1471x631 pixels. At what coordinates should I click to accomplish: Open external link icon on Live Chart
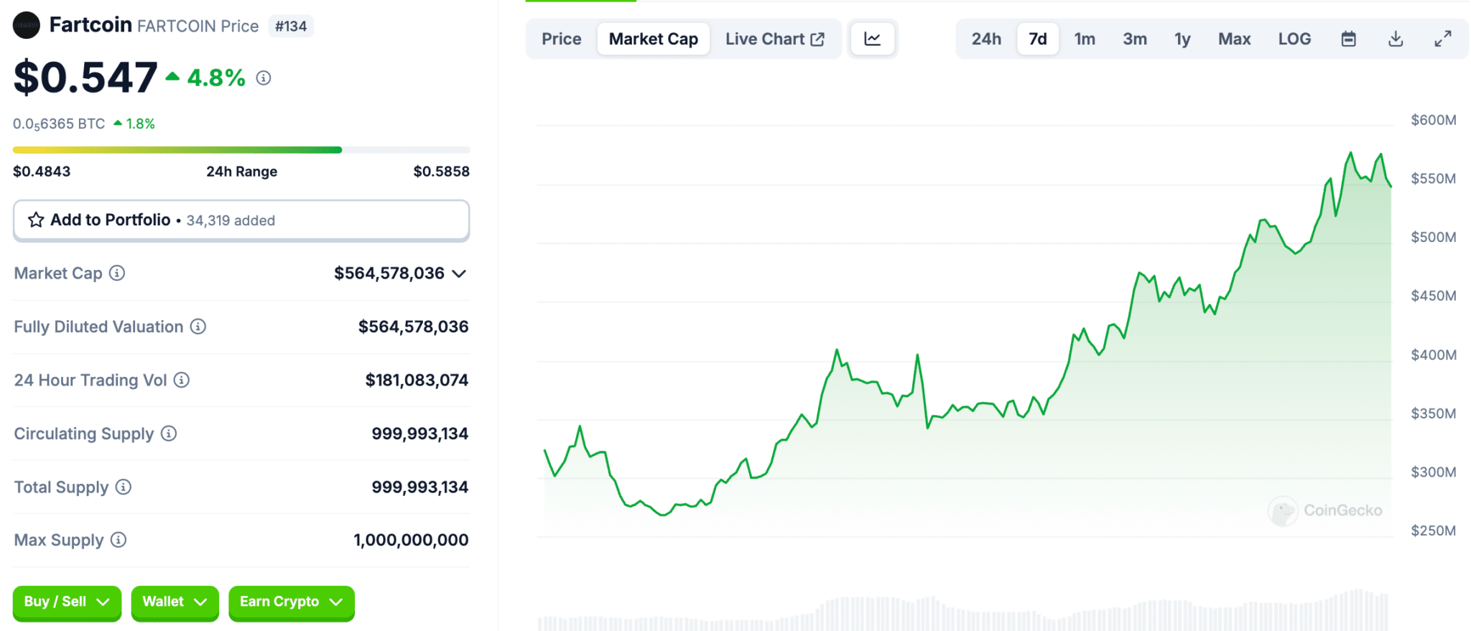tap(817, 39)
